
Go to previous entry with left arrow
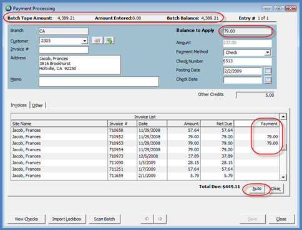[x=147, y=219]
